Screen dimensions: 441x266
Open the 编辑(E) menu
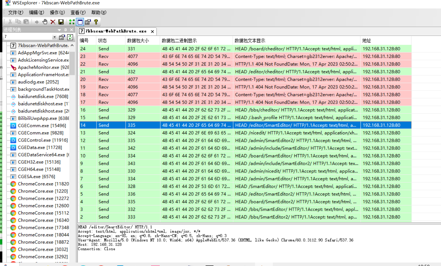(36, 12)
